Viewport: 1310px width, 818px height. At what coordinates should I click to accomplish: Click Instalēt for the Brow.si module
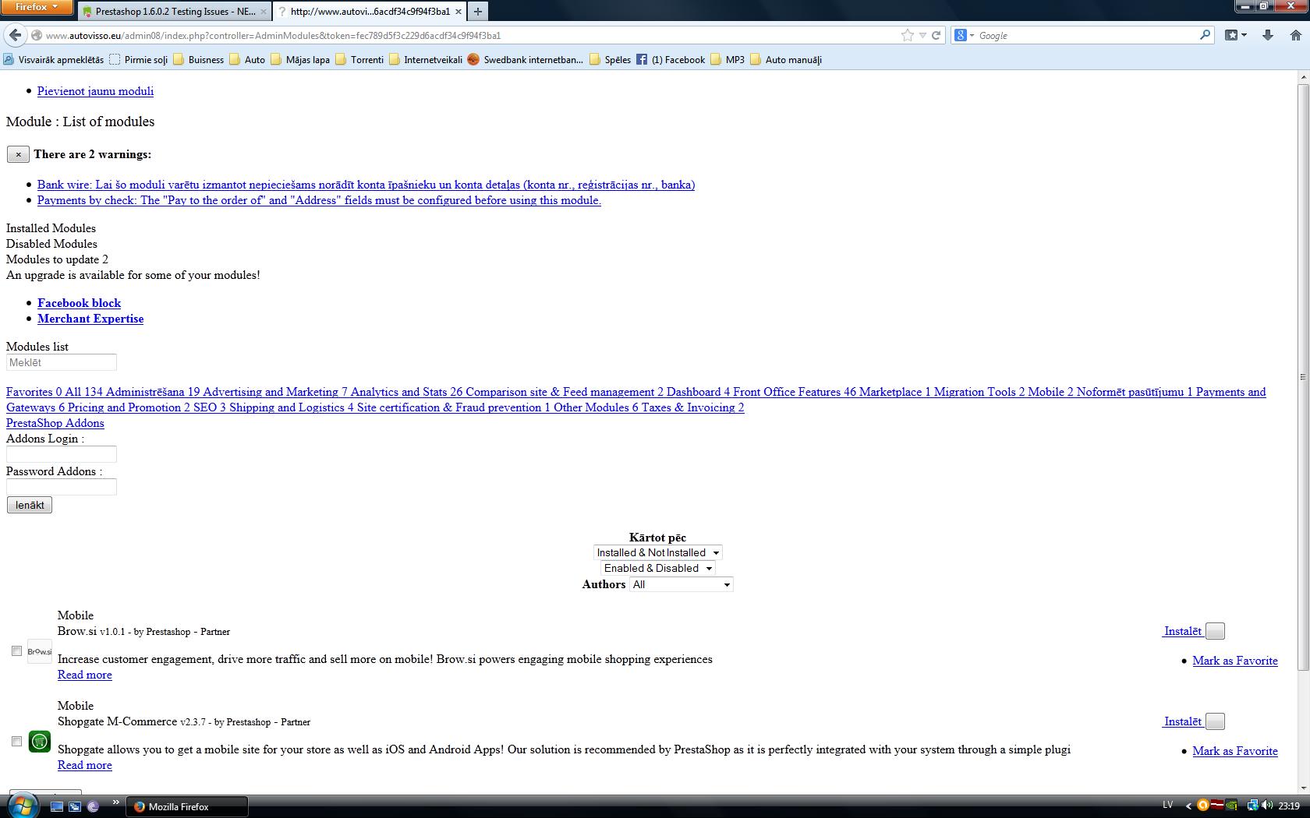coord(1183,631)
